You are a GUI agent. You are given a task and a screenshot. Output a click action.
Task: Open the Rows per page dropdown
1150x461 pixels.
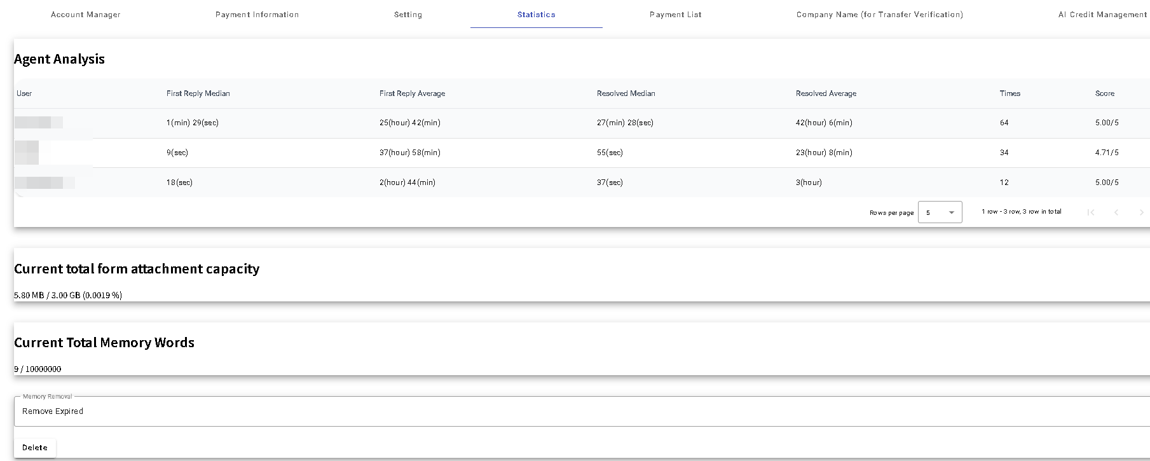coord(940,212)
